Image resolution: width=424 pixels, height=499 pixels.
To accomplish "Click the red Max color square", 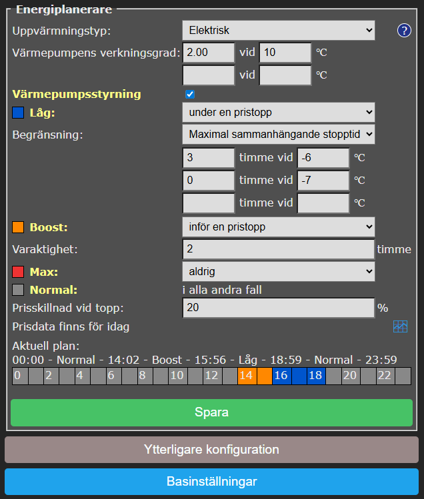I will coord(18,272).
